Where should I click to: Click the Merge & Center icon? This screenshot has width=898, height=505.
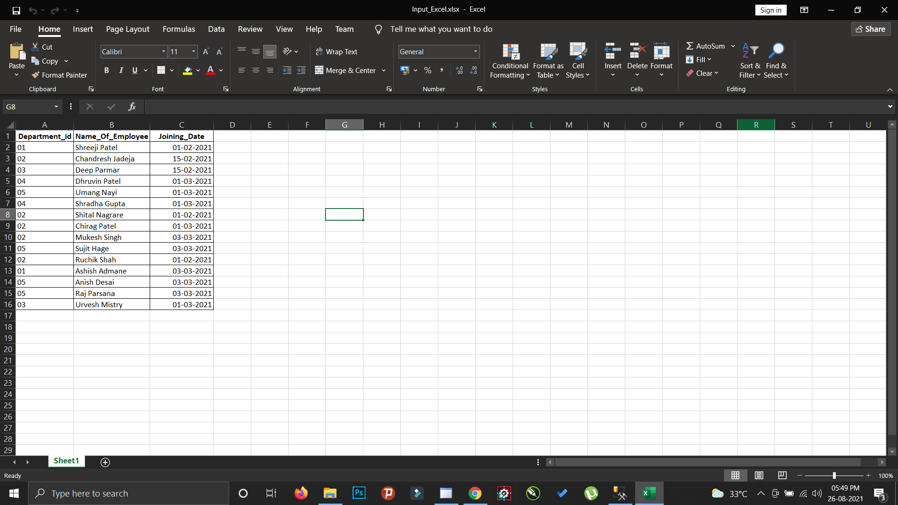(x=319, y=70)
